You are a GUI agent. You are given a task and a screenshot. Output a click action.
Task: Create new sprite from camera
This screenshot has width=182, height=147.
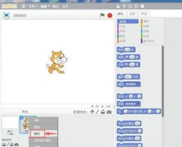(109, 112)
